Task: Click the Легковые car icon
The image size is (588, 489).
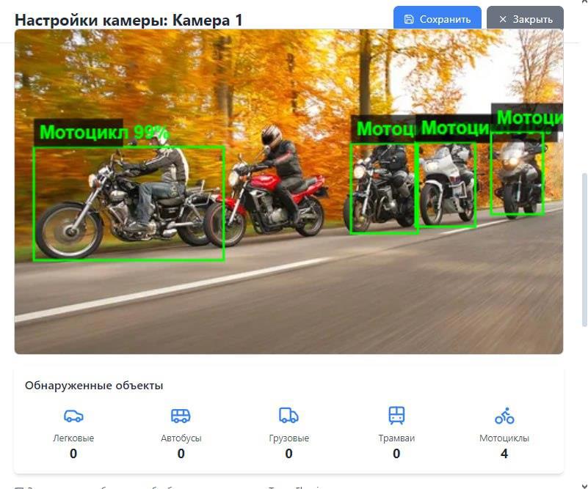Action: (73, 416)
